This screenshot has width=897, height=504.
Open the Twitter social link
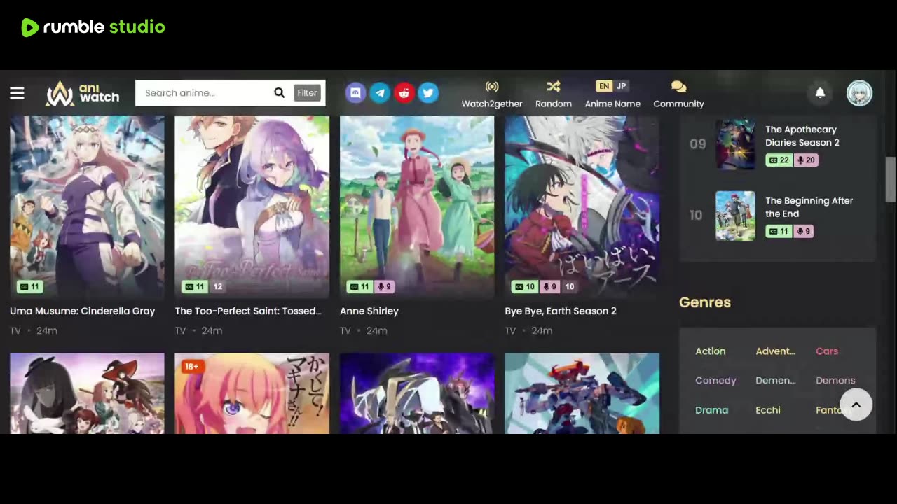pos(428,92)
